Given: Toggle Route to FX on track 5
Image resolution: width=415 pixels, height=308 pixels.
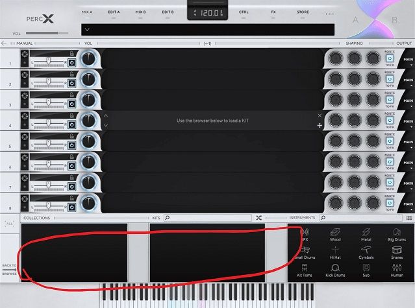Looking at the screenshot, I should tap(390, 141).
